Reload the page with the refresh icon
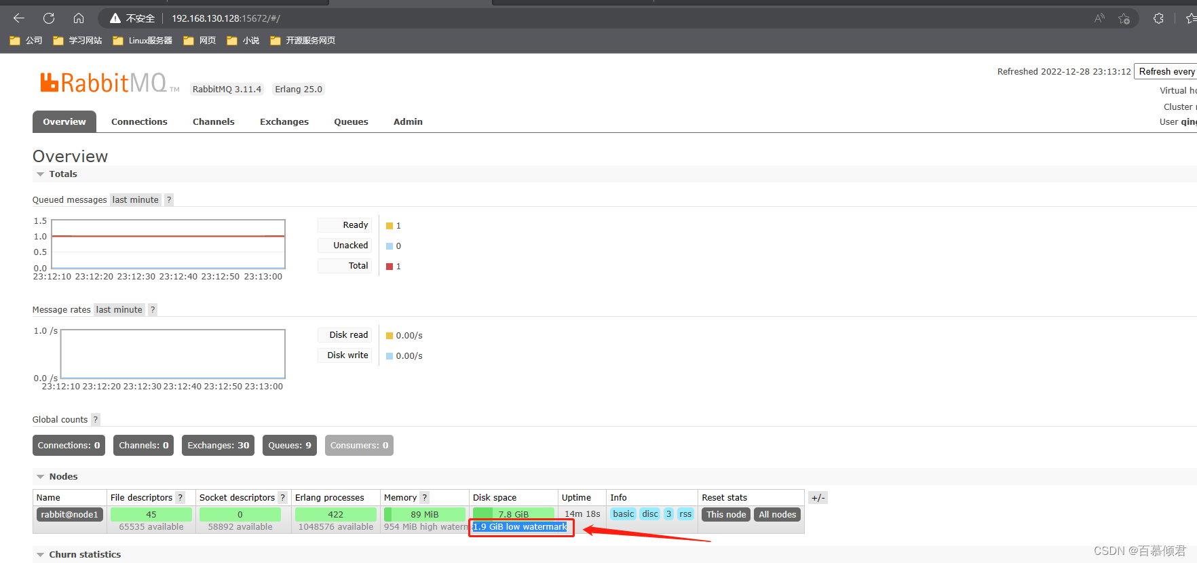1197x563 pixels. pos(49,18)
